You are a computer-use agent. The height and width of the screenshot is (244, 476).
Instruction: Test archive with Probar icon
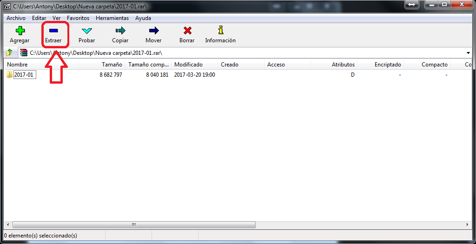point(87,31)
